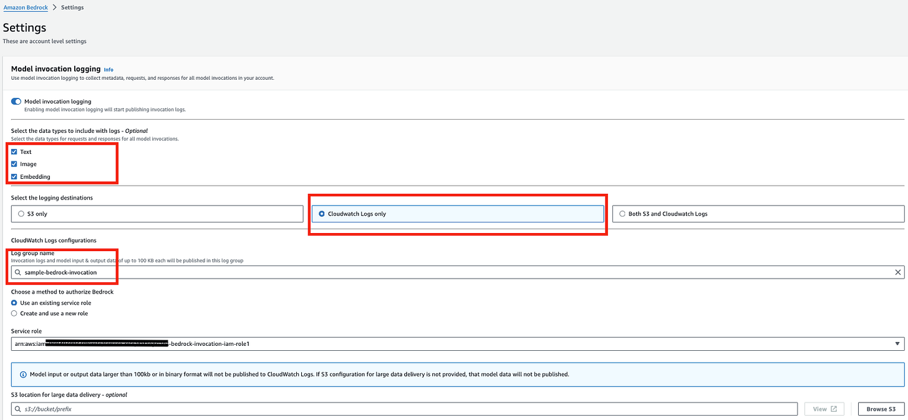The width and height of the screenshot is (908, 420).
Task: Click the info icon in the blue notice
Action: pos(23,375)
